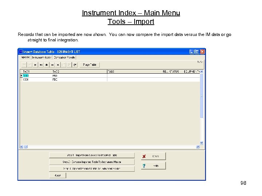Click horizontal scrollbar left arrow
The image size is (262, 196).
pos(21,147)
